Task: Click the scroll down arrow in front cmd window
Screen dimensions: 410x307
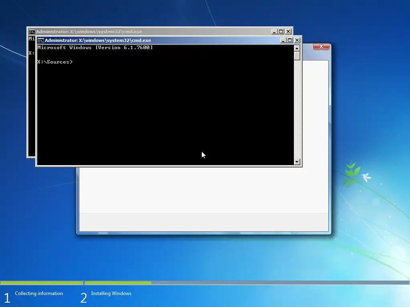Action: (297, 161)
